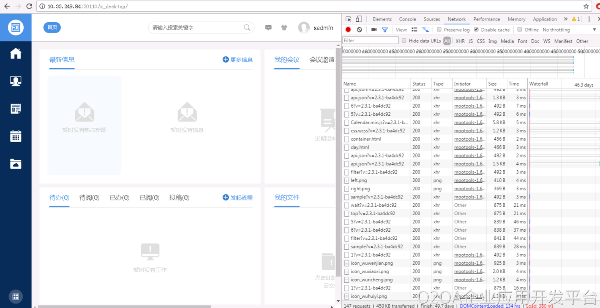
Task: Open the message chat bubble icon
Action: pyautogui.click(x=268, y=28)
